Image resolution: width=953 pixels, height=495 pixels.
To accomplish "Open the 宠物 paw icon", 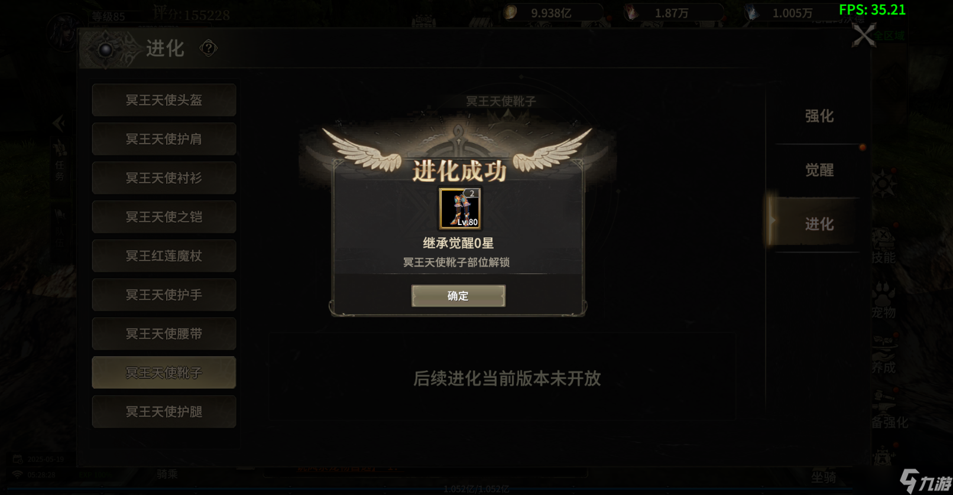I will click(x=883, y=300).
